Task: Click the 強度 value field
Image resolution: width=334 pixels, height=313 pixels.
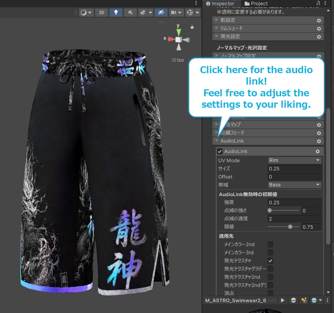Action: pyautogui.click(x=294, y=202)
